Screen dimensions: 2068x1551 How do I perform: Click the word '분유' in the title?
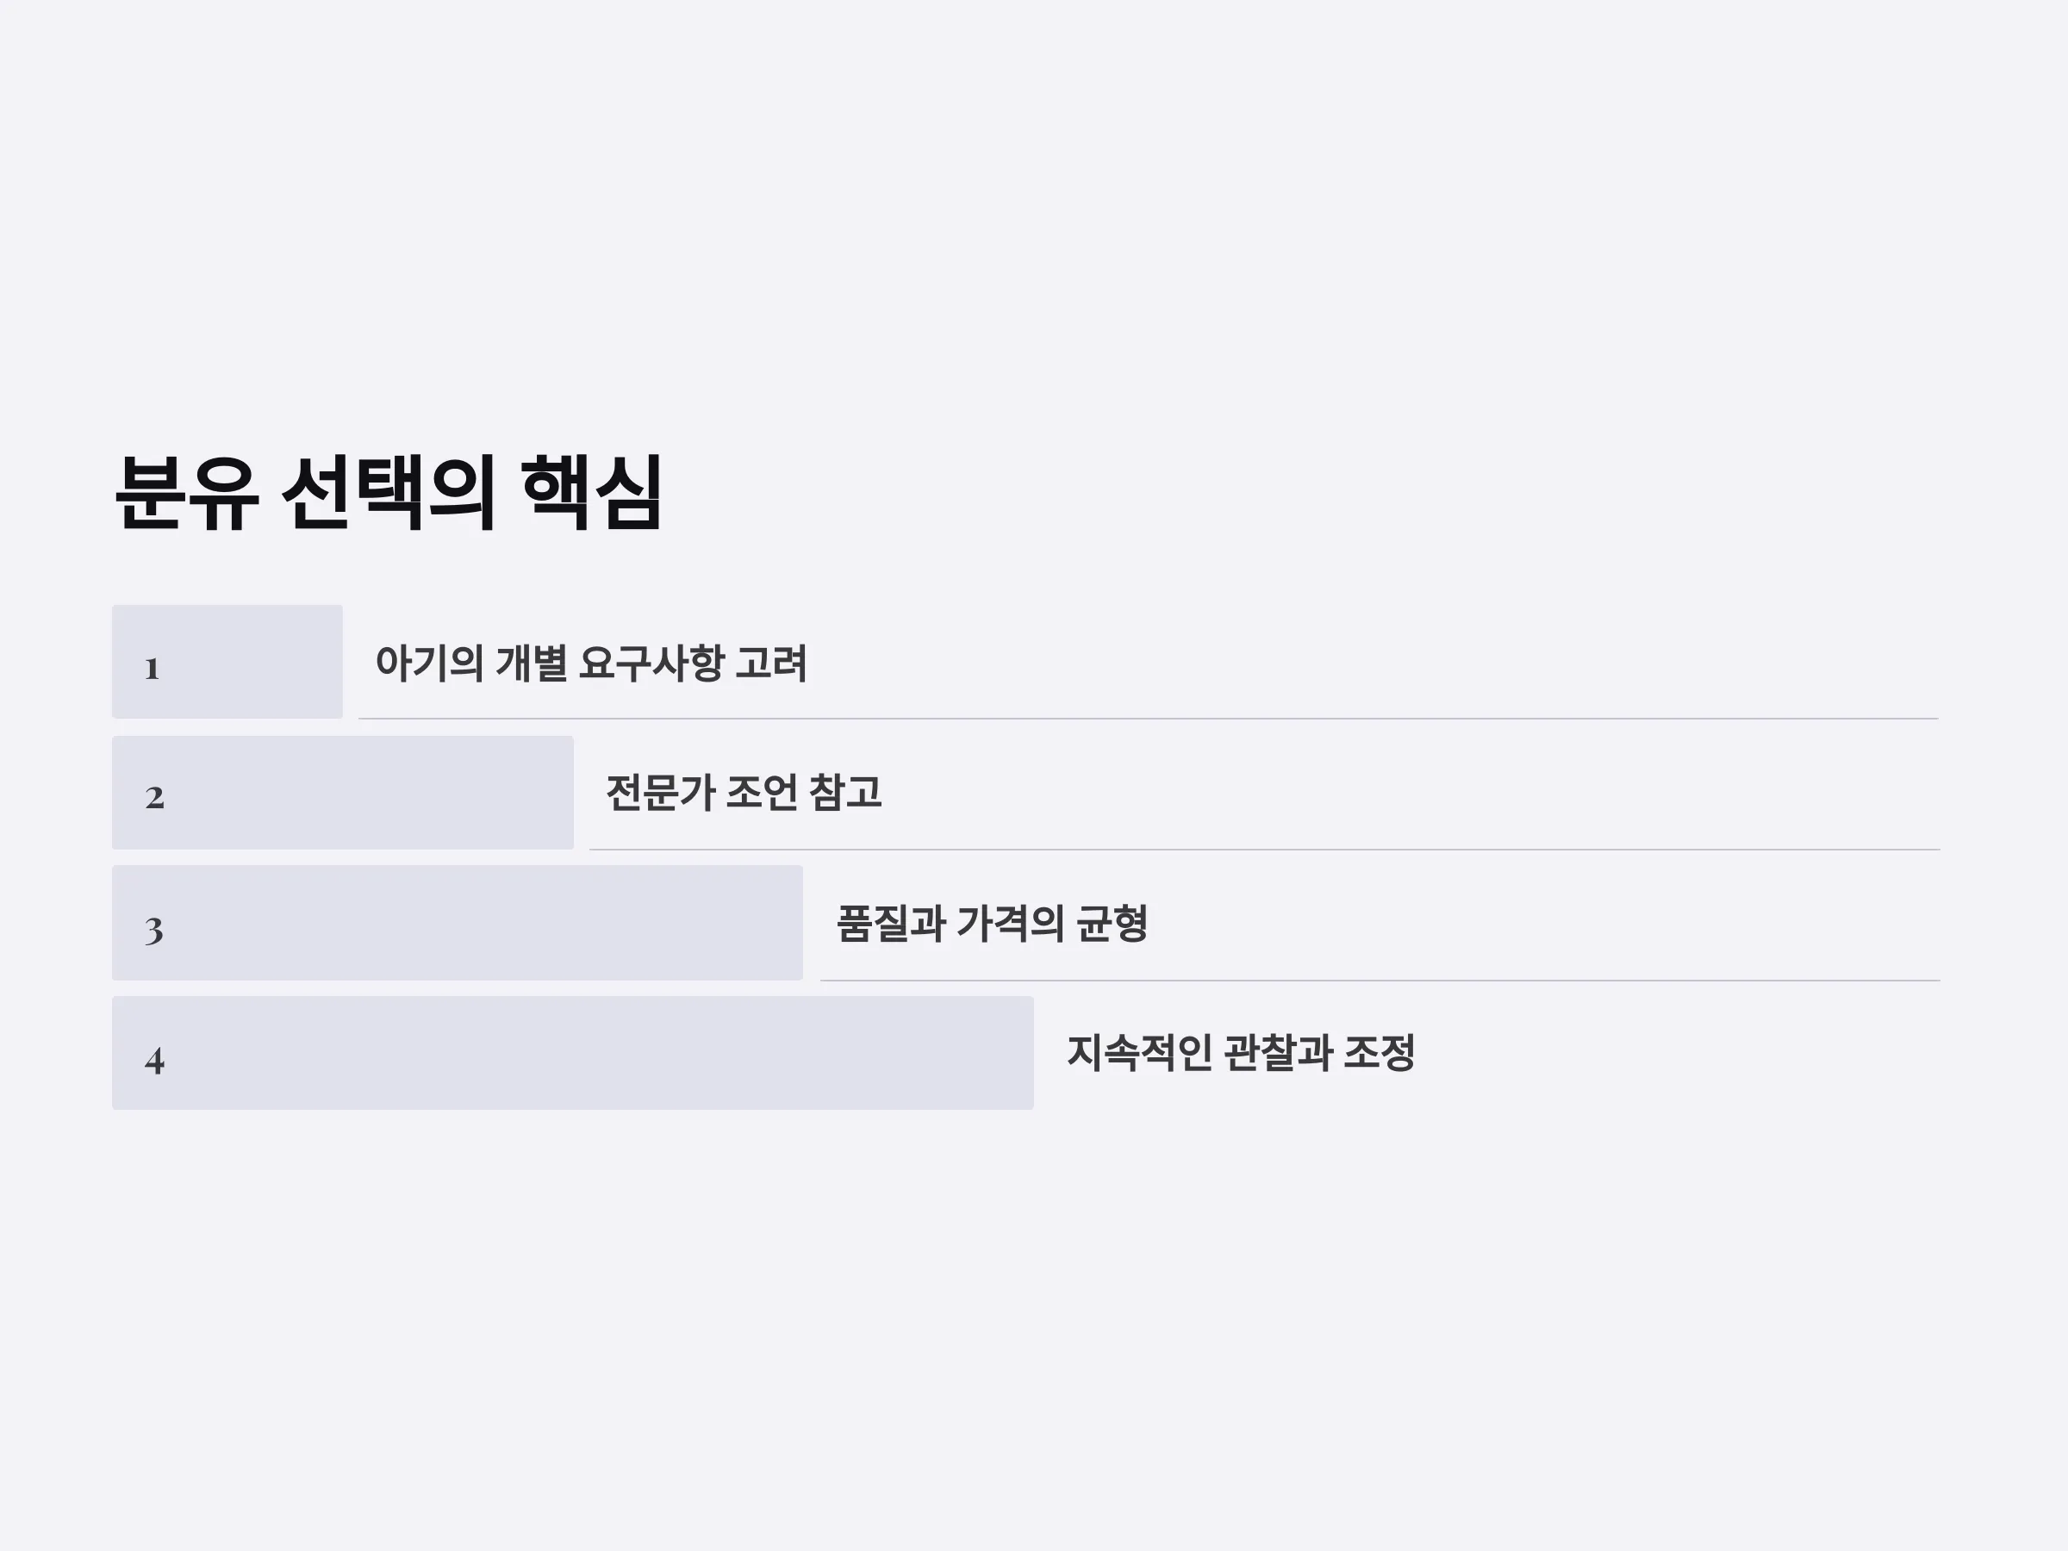pyautogui.click(x=186, y=494)
